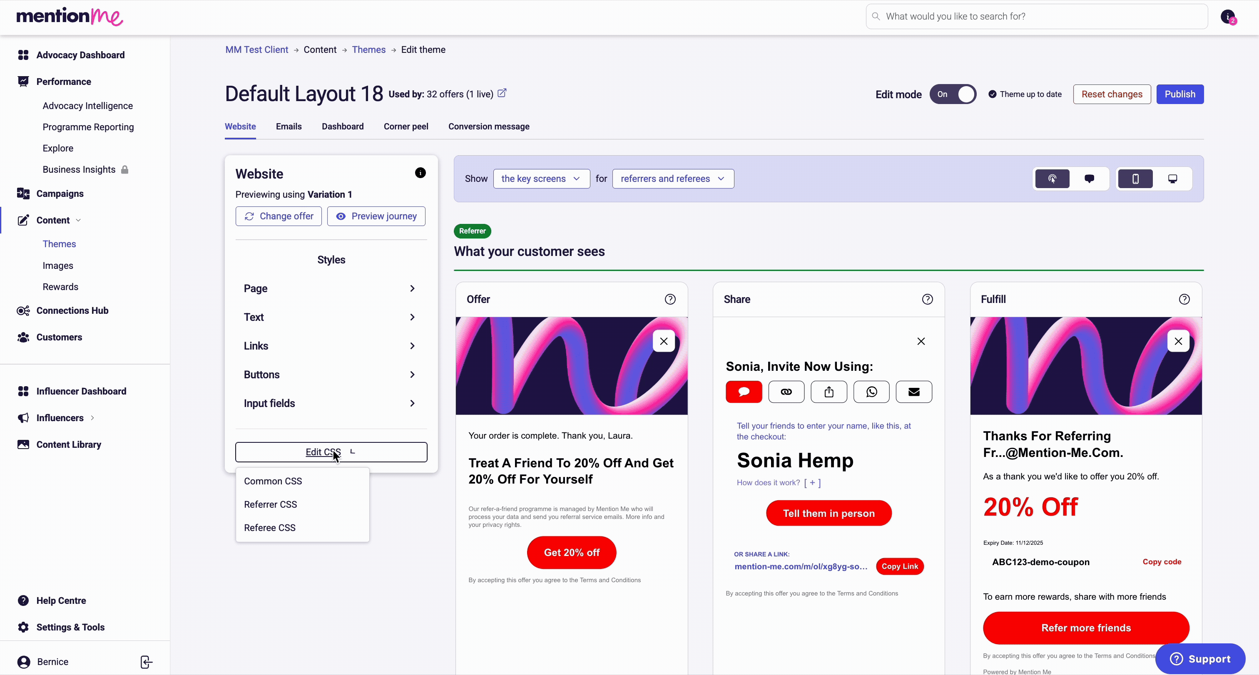Screen dimensions: 1259x675
Task: Open the 'referrers and referees' dropdown
Action: [x=673, y=178]
